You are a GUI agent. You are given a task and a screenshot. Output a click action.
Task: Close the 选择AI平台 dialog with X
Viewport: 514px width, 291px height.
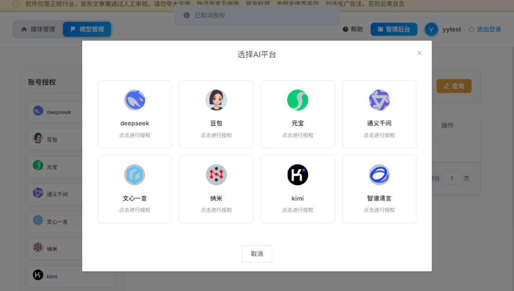419,53
